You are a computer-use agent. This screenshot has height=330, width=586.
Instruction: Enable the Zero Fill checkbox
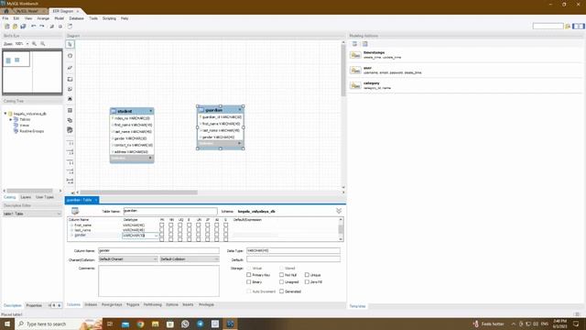[x=307, y=281]
